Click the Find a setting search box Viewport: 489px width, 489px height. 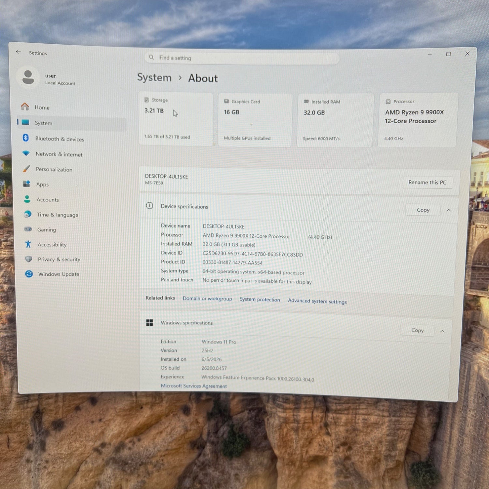pyautogui.click(x=242, y=58)
